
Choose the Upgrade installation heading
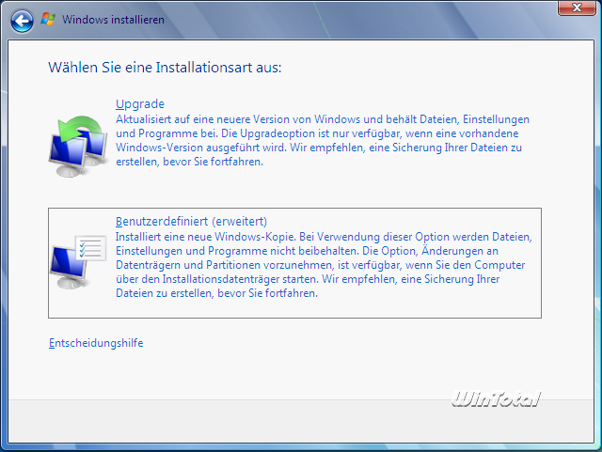(x=140, y=104)
